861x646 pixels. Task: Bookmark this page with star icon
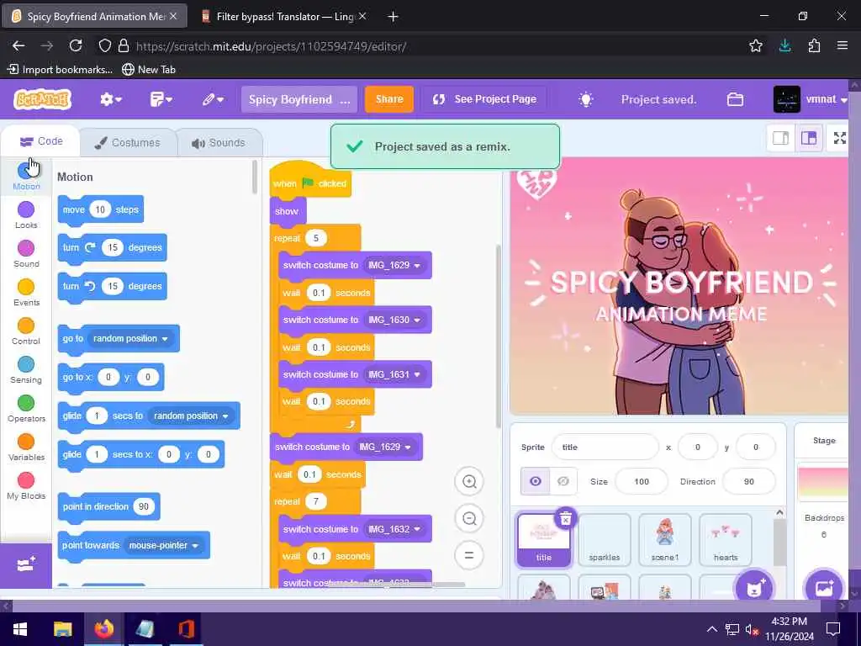756,45
